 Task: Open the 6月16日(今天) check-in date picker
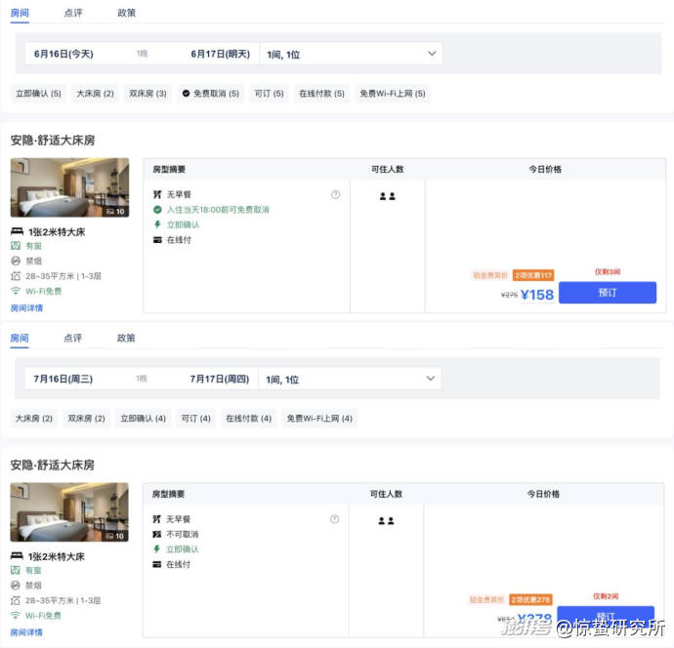(x=63, y=54)
